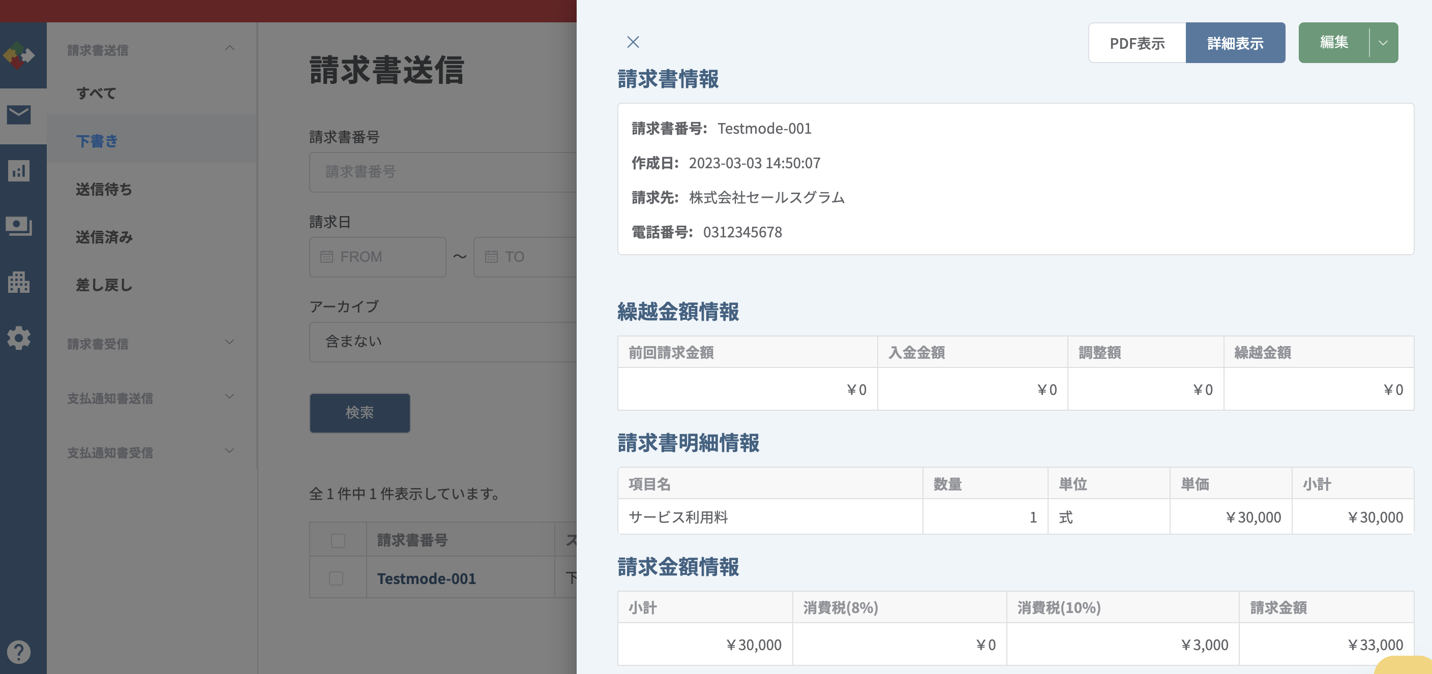Click the 請求書番号 value Testmode-001 in the 請求書情報 panel
Image resolution: width=1432 pixels, height=674 pixels.
tap(764, 129)
